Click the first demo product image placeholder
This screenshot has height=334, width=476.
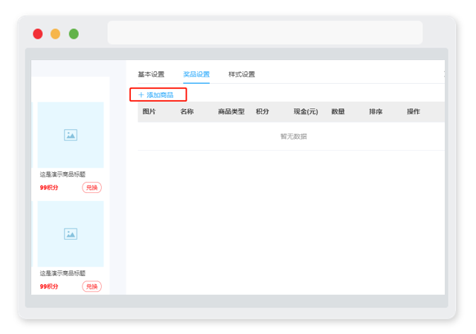pyautogui.click(x=71, y=135)
